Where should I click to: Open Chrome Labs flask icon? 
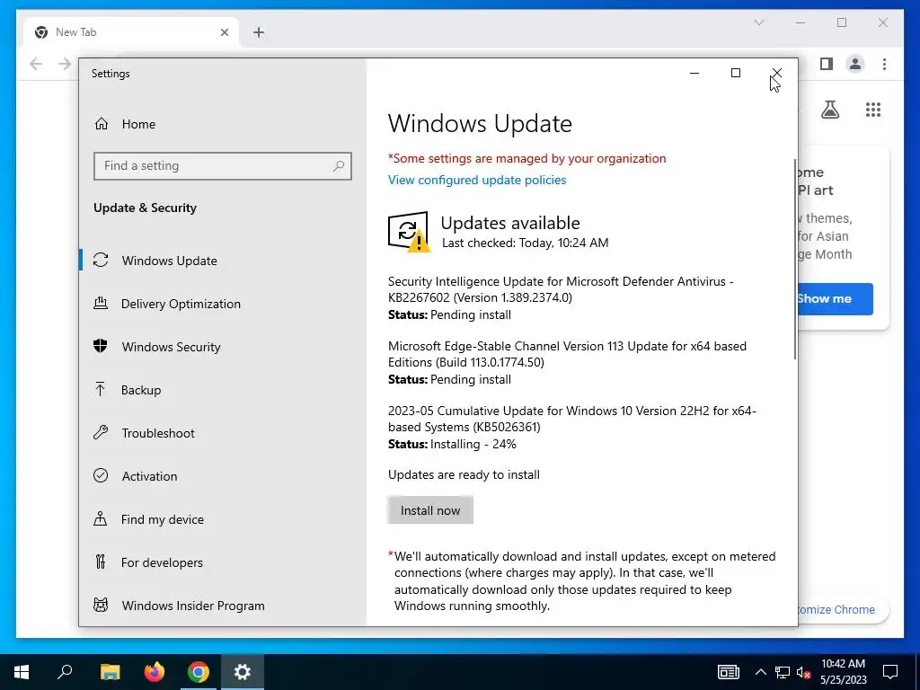click(829, 110)
